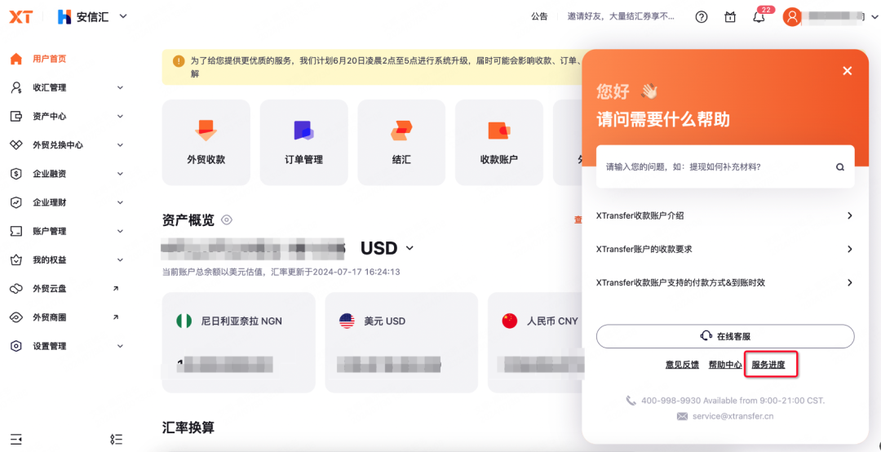Expand the 我的权益 chevron
The image size is (881, 452).
coord(120,260)
